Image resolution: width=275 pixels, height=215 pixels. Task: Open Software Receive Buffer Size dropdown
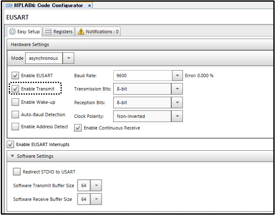coord(96,199)
